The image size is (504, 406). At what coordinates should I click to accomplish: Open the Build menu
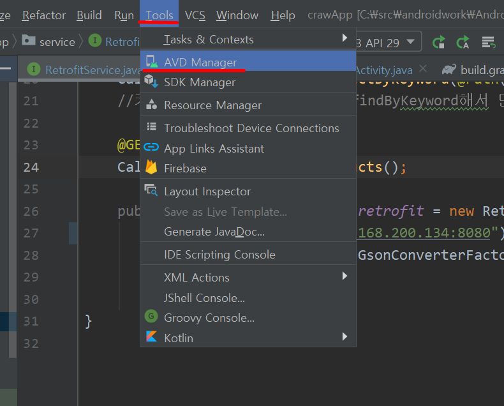[x=89, y=15]
